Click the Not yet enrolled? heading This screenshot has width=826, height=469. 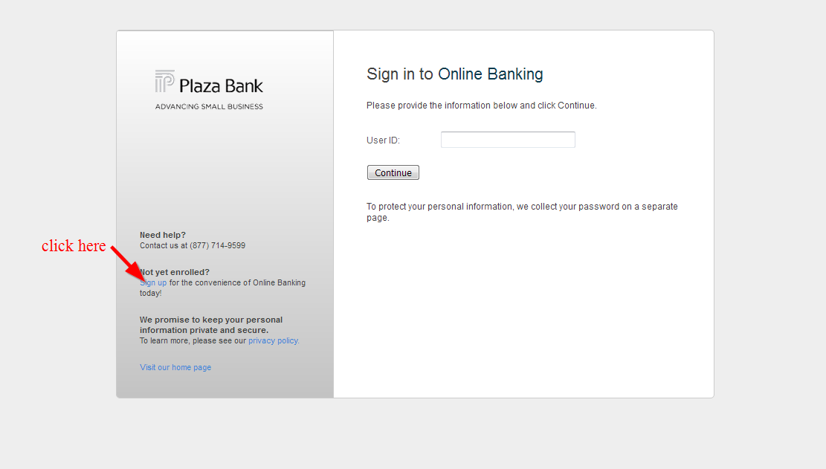coord(175,272)
